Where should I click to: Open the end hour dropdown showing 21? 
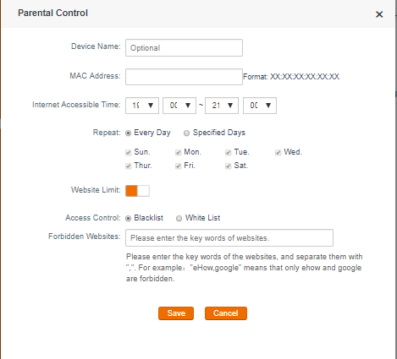click(x=222, y=106)
